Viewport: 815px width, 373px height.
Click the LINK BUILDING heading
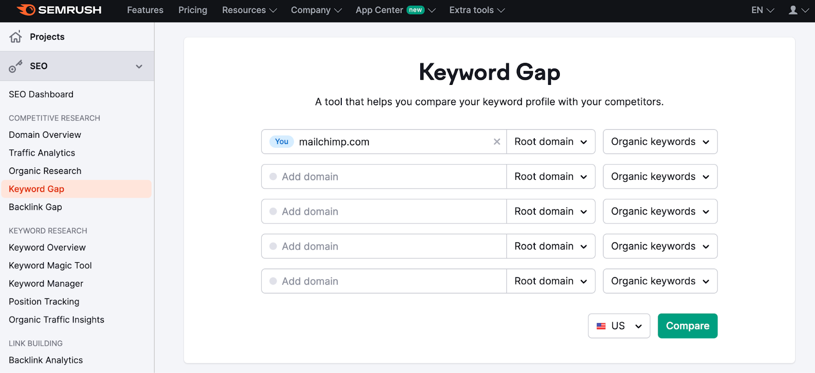point(36,344)
